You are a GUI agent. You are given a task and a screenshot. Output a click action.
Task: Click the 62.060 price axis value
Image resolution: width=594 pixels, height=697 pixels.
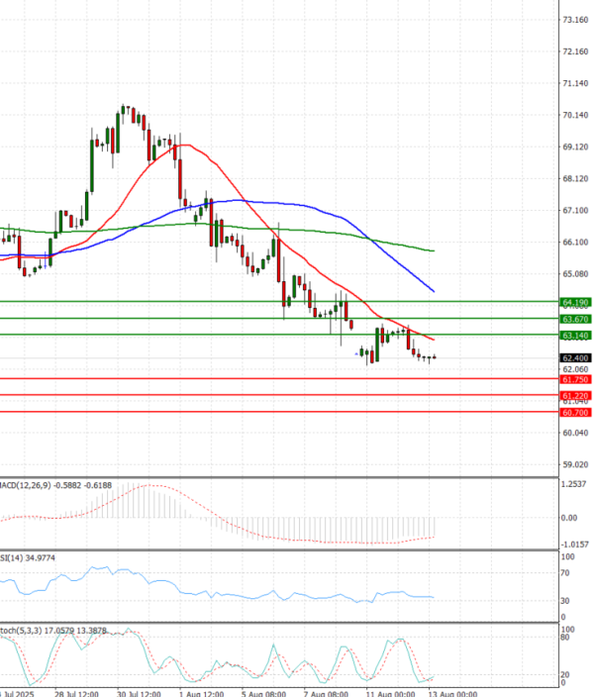(575, 369)
